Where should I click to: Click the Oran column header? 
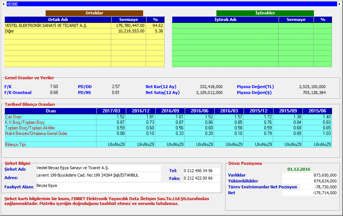coord(50,111)
